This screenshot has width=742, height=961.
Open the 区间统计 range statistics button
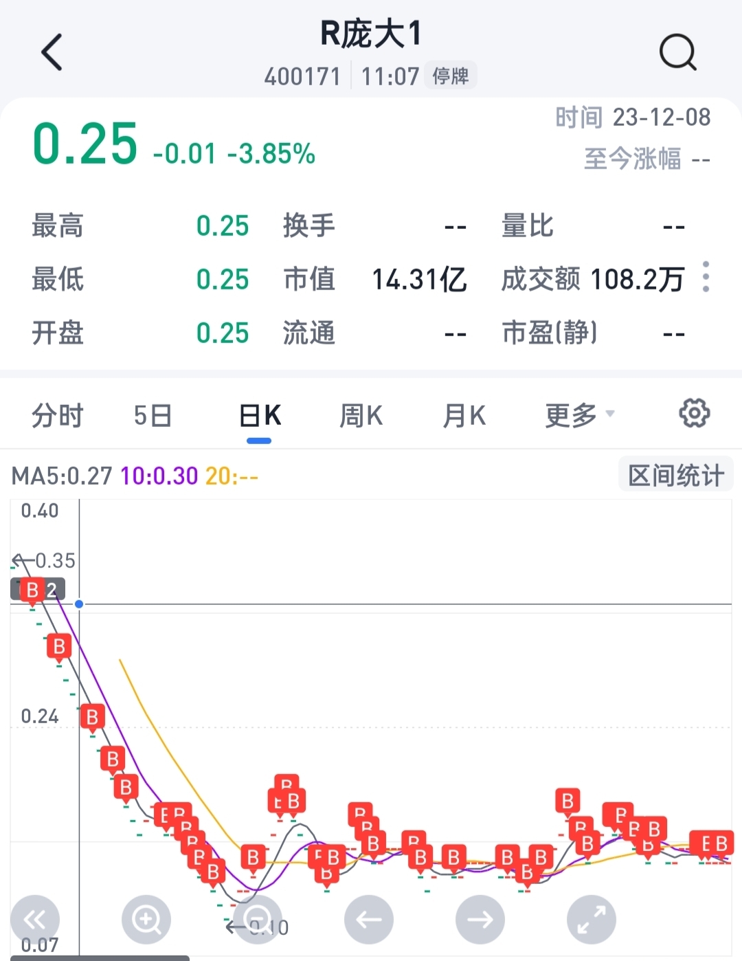676,475
